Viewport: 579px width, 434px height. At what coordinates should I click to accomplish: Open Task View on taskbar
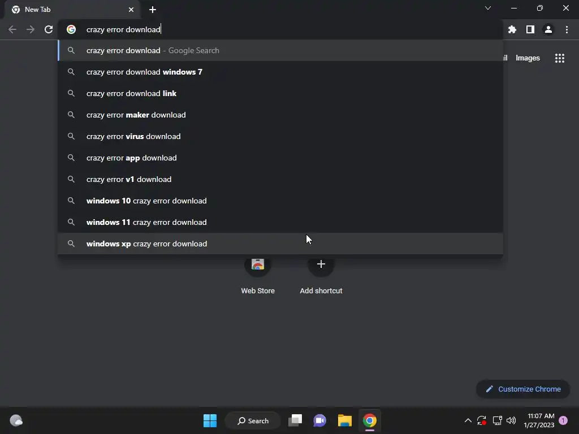[x=295, y=420]
